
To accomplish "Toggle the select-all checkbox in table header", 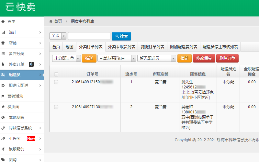I will (x=56, y=75).
